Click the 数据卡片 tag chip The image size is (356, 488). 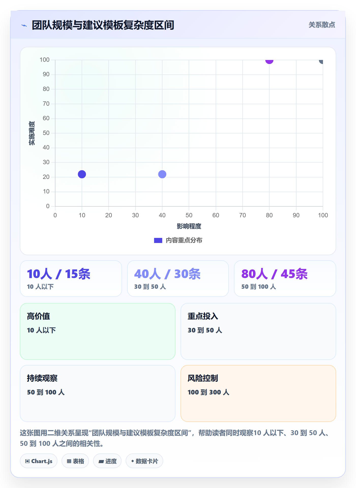[144, 461]
